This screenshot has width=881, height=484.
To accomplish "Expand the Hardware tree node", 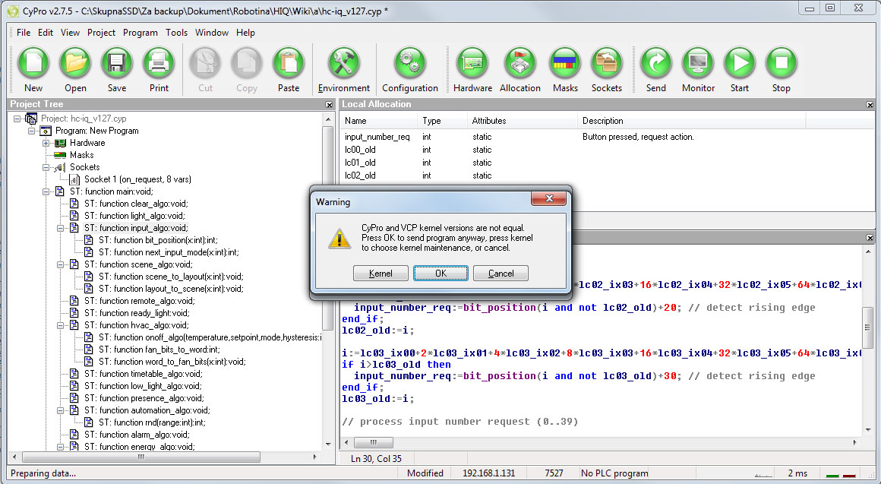I will (x=46, y=143).
